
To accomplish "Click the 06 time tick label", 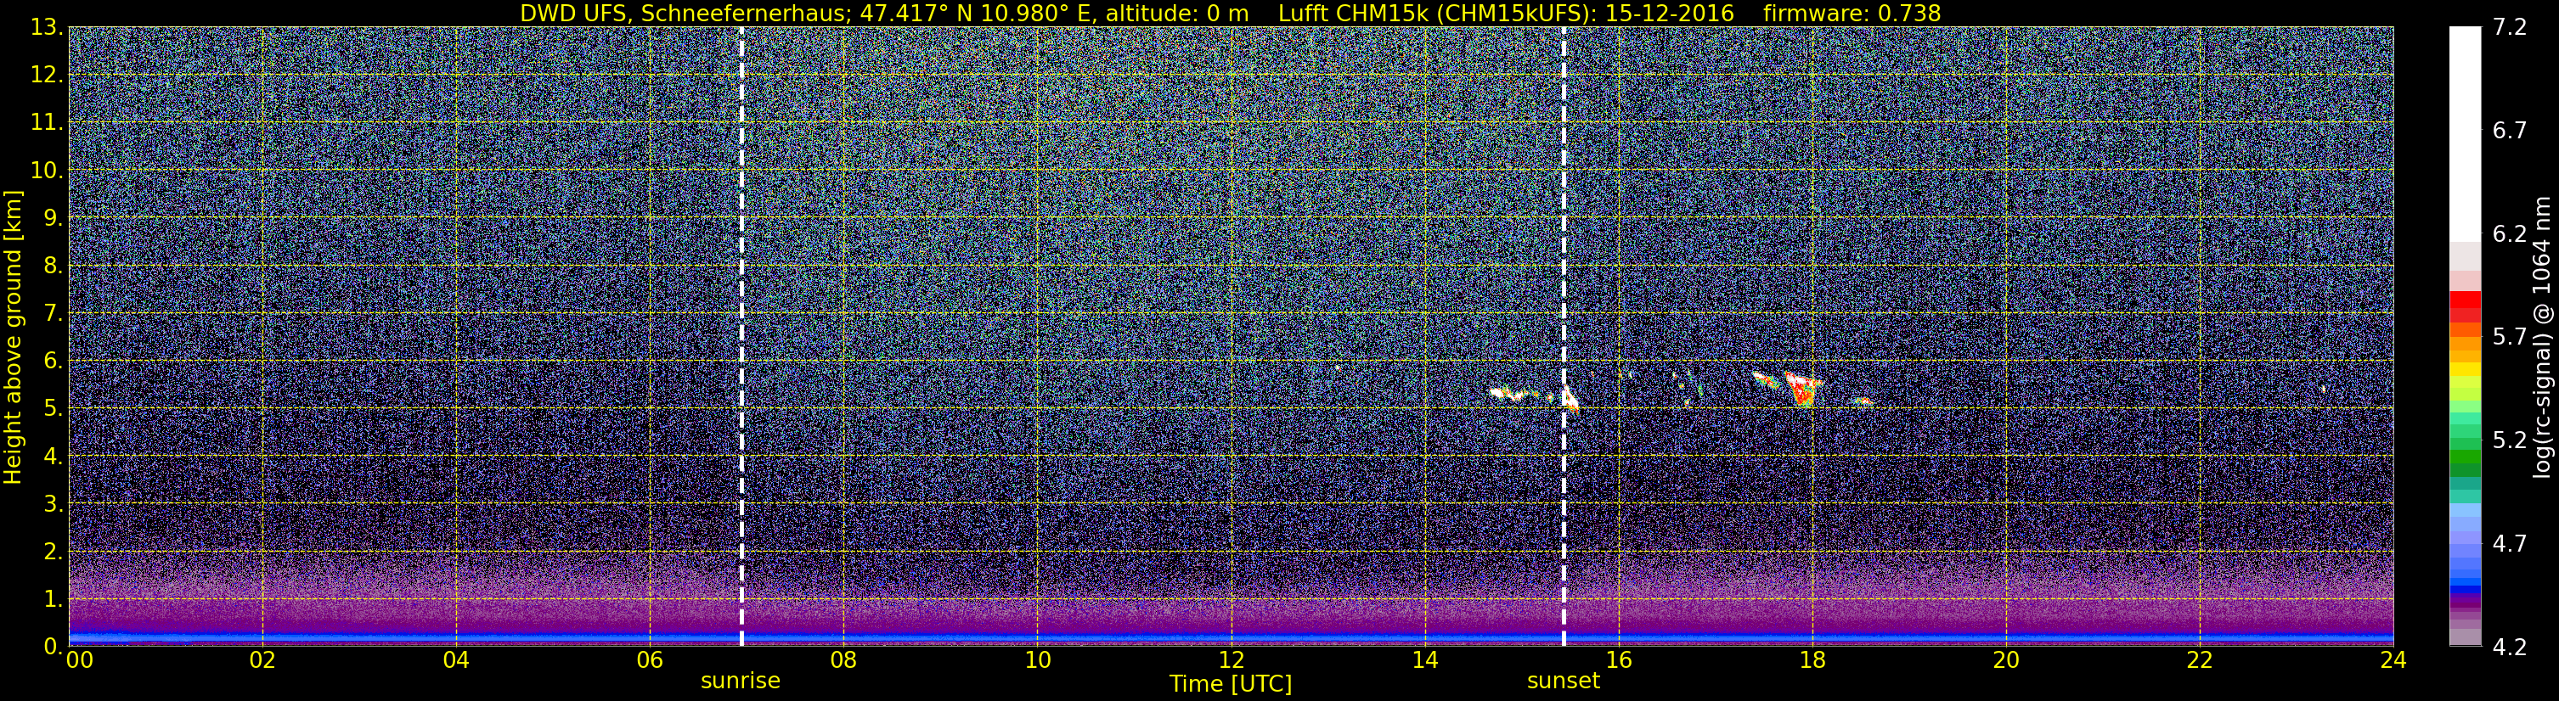I will click(650, 661).
